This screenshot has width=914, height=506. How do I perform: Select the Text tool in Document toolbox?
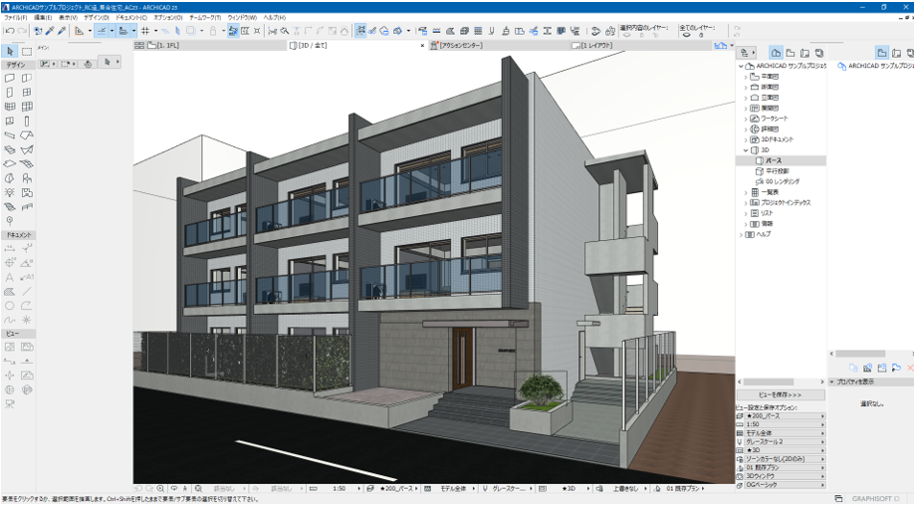click(x=10, y=277)
